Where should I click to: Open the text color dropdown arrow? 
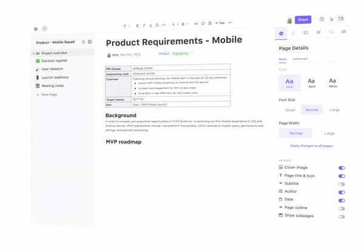(x=178, y=24)
